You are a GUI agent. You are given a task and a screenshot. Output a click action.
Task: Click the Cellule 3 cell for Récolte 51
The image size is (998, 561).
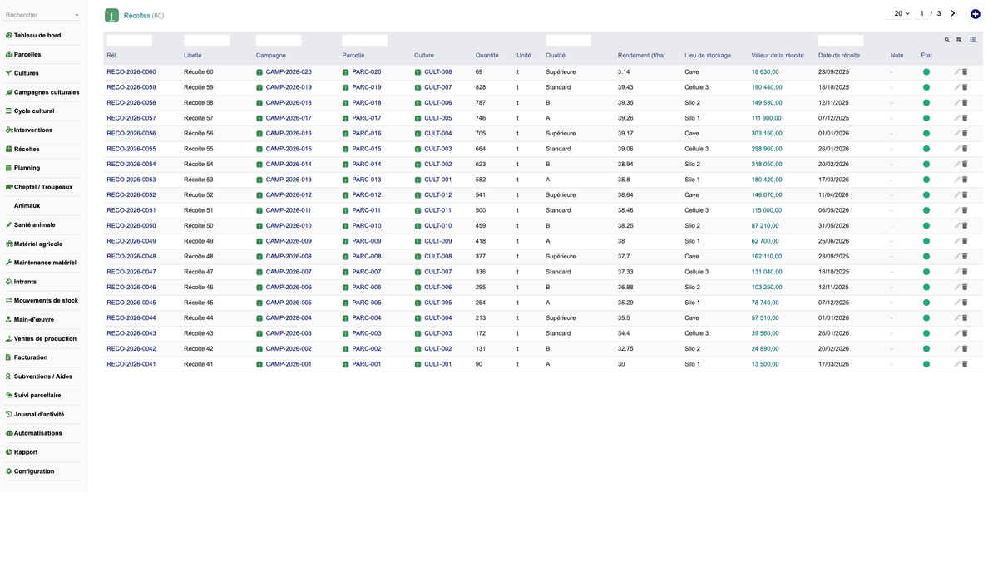(697, 210)
